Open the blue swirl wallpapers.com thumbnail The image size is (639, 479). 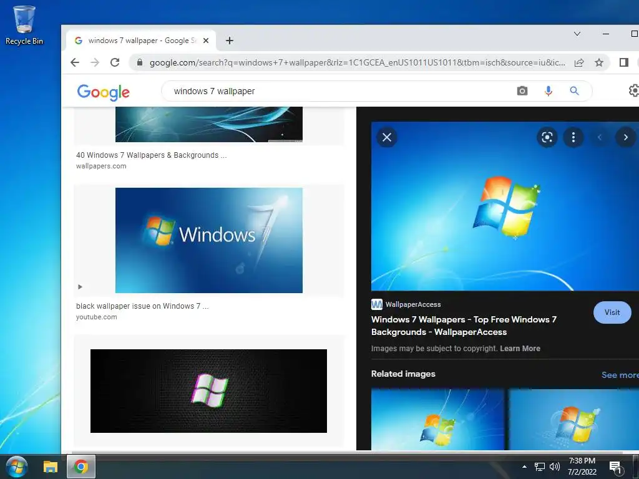(x=208, y=125)
